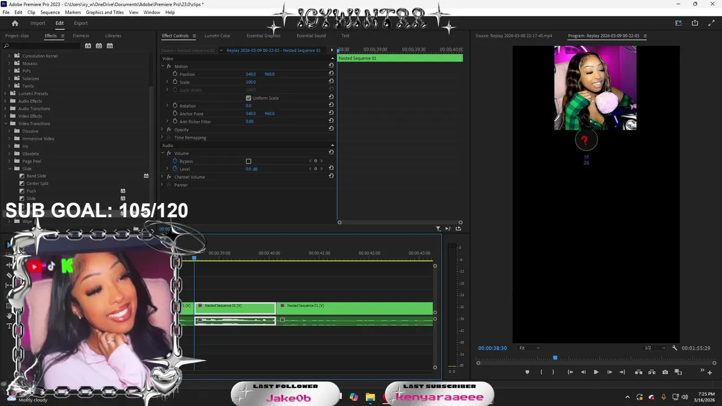
Task: Click the Effect Controls filter funnel icon
Action: pos(438,228)
